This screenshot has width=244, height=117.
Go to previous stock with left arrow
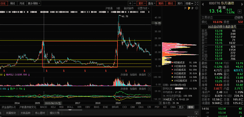203,4
